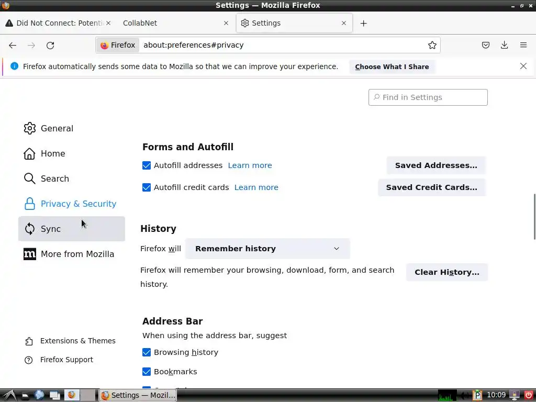Click the Mozilla 'm' logo icon

pos(30,254)
